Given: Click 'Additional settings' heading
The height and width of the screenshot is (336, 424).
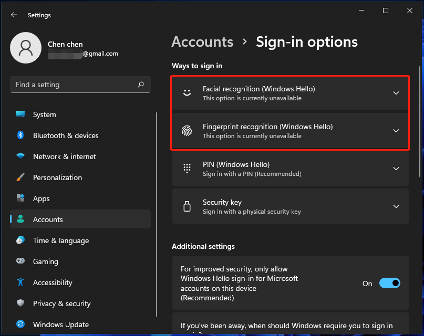Looking at the screenshot, I should (x=203, y=246).
